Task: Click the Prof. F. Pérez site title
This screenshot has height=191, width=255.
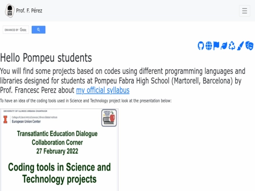Action: click(29, 11)
